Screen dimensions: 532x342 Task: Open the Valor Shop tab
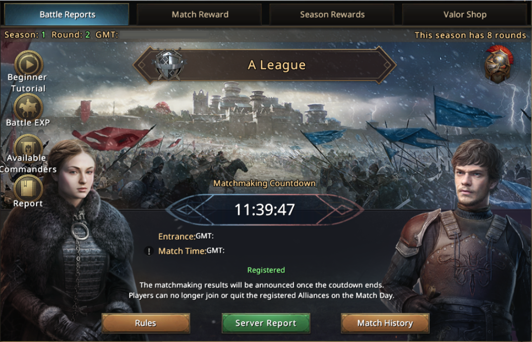coord(465,14)
